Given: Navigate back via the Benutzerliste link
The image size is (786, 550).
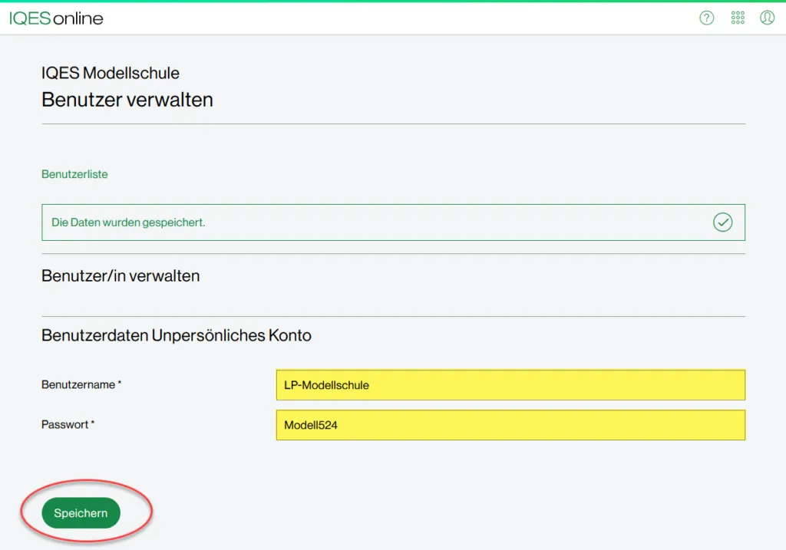Looking at the screenshot, I should coord(74,174).
